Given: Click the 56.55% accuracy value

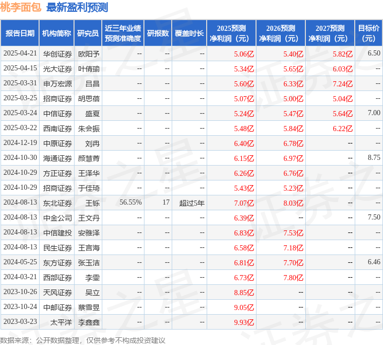Looking at the screenshot, I should tap(131, 202).
